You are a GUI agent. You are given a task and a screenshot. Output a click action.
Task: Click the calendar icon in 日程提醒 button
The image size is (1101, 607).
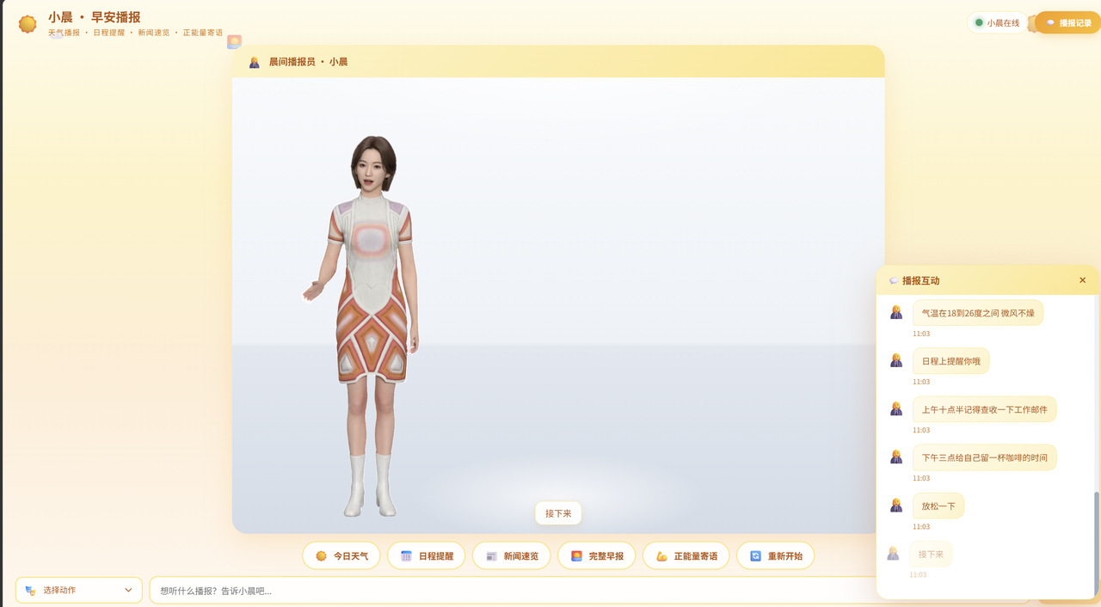406,556
